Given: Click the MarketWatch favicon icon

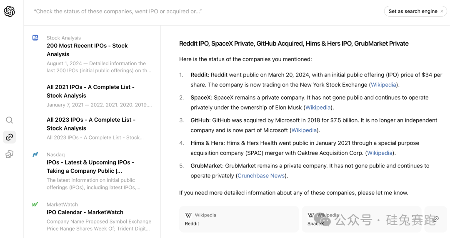Looking at the screenshot, I should pos(35,204).
